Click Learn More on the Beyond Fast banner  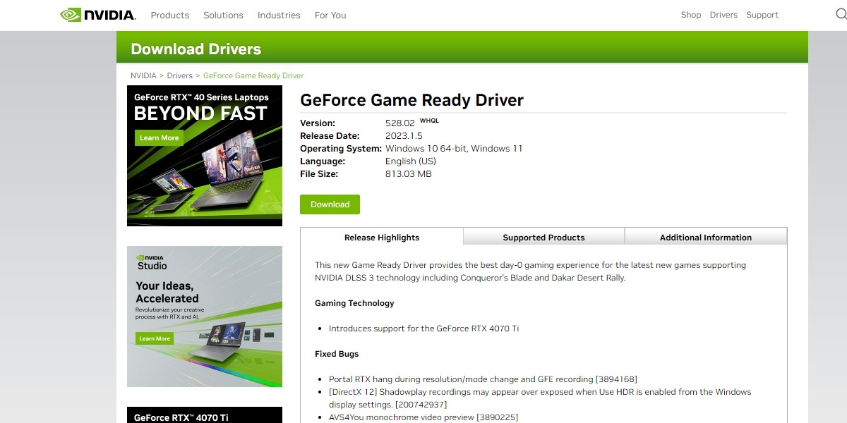[159, 137]
